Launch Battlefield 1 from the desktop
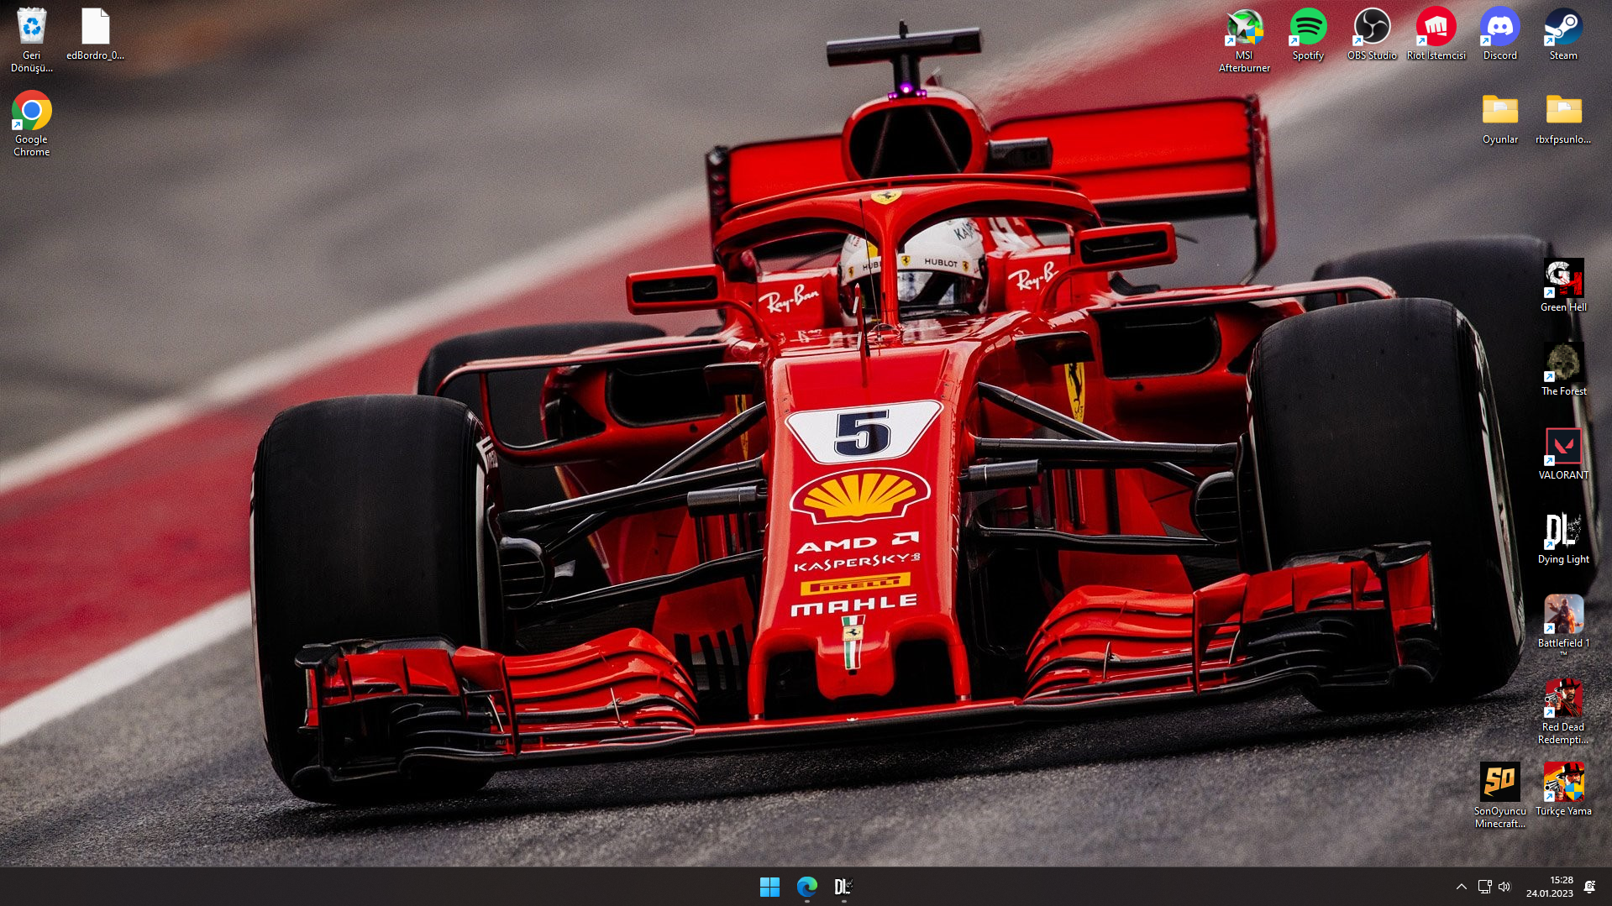Screen dimensions: 1612x906 pyautogui.click(x=1563, y=626)
